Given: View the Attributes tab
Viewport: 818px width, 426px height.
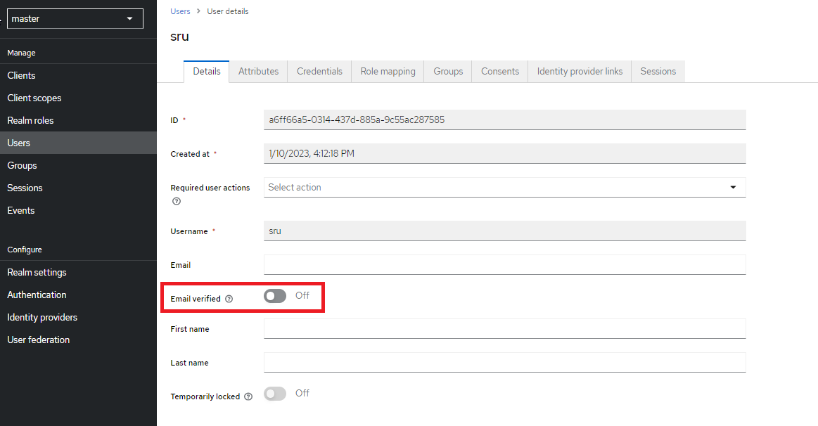Looking at the screenshot, I should (258, 71).
